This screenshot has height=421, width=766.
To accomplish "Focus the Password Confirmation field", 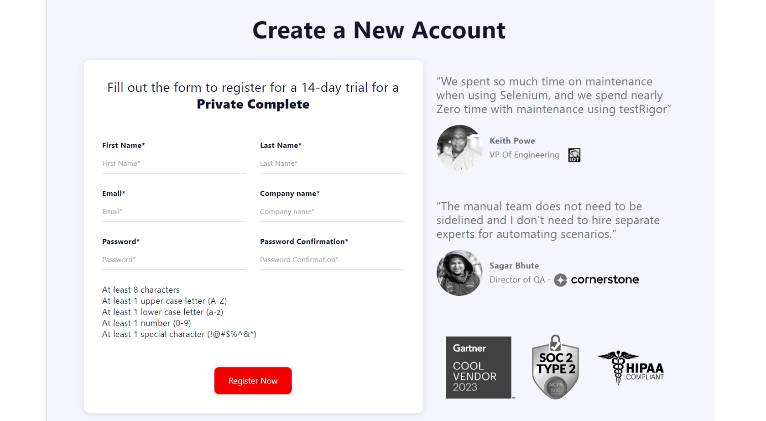I will (332, 260).
